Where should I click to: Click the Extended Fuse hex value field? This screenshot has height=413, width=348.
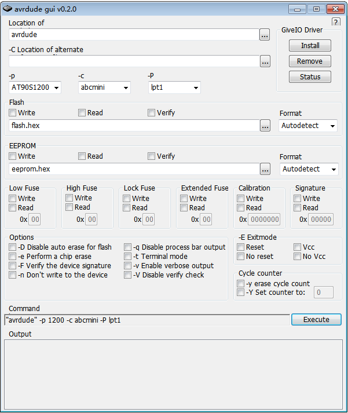coord(206,220)
